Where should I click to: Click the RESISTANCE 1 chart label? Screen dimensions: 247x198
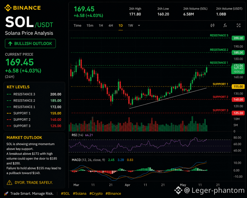[x=219, y=63]
